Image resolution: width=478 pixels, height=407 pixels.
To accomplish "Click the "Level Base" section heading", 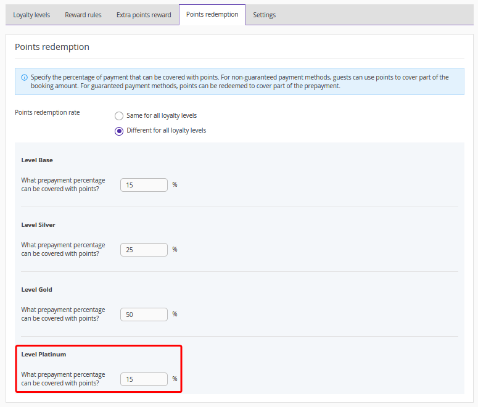I will coord(37,160).
